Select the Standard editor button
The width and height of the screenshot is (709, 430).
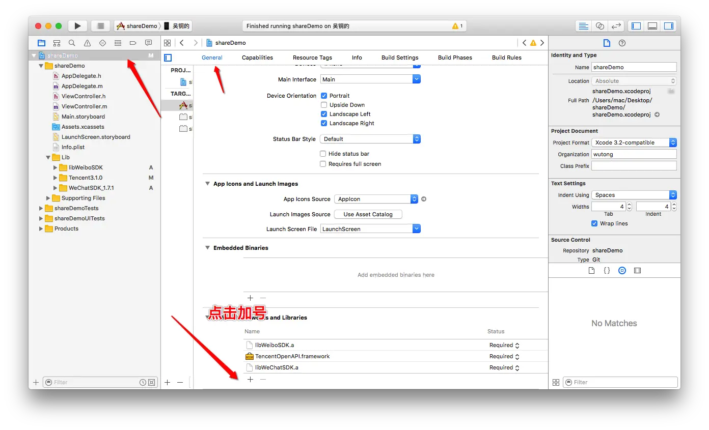click(x=584, y=26)
